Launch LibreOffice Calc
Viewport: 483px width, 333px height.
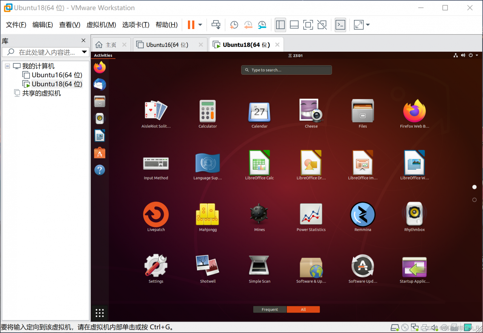pos(259,163)
